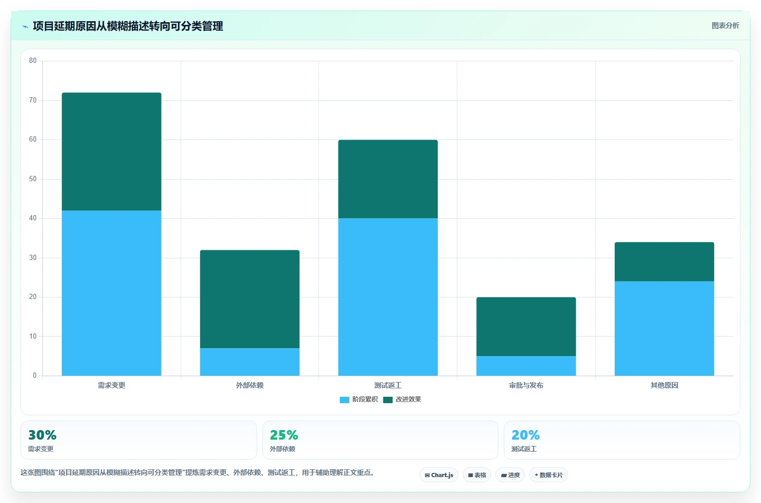Viewport: 761px width, 503px height.
Task: Click the y-axis value 30
Action: 33,258
